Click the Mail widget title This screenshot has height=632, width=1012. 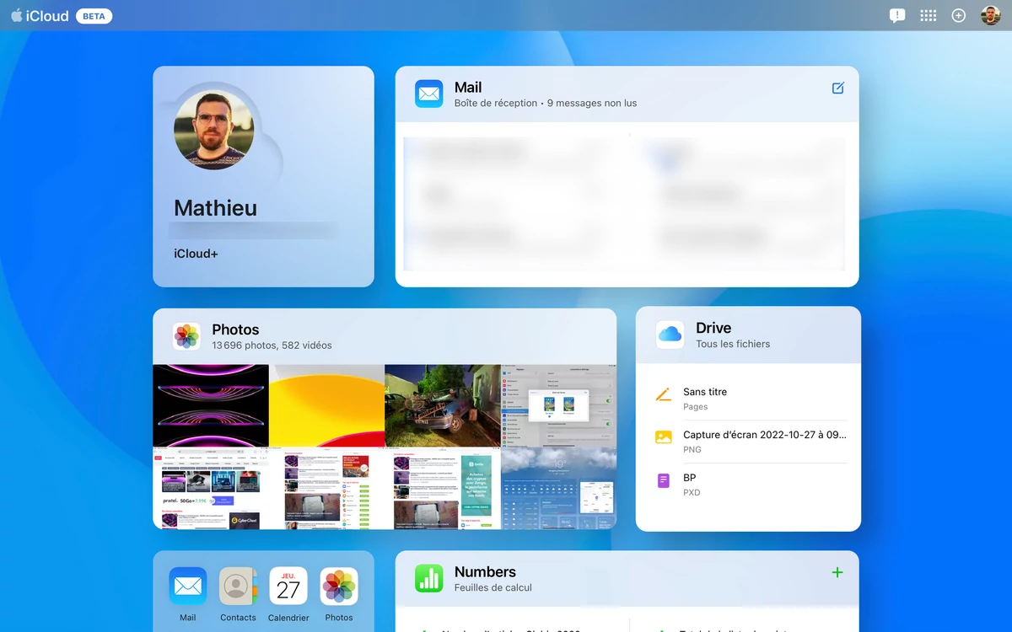(468, 87)
